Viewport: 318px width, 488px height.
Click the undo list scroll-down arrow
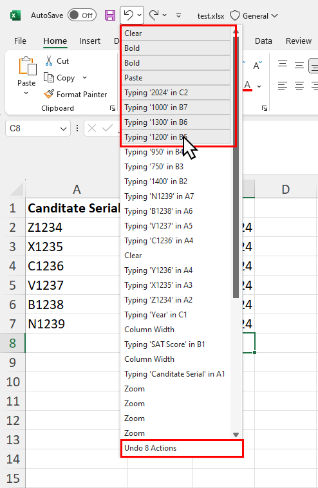tap(236, 435)
